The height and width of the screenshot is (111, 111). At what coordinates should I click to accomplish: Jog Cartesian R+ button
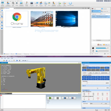(x=107, y=77)
